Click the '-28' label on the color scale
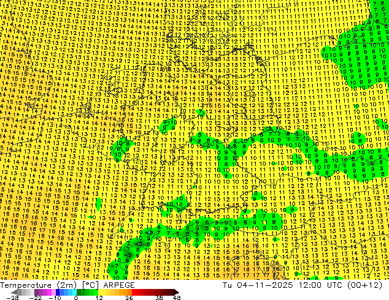 click(x=13, y=298)
